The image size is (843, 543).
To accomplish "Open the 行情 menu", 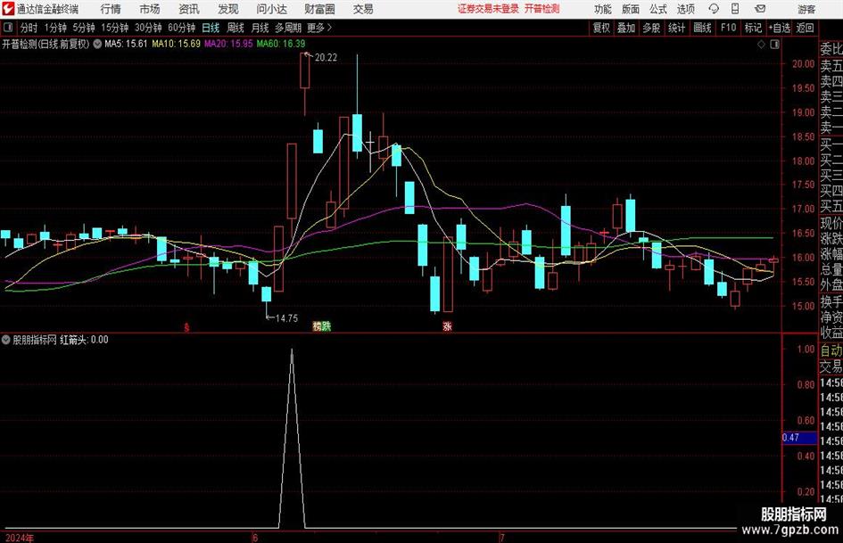I will pyautogui.click(x=111, y=9).
